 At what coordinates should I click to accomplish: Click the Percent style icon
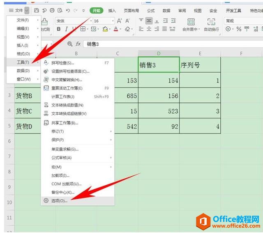239,29
